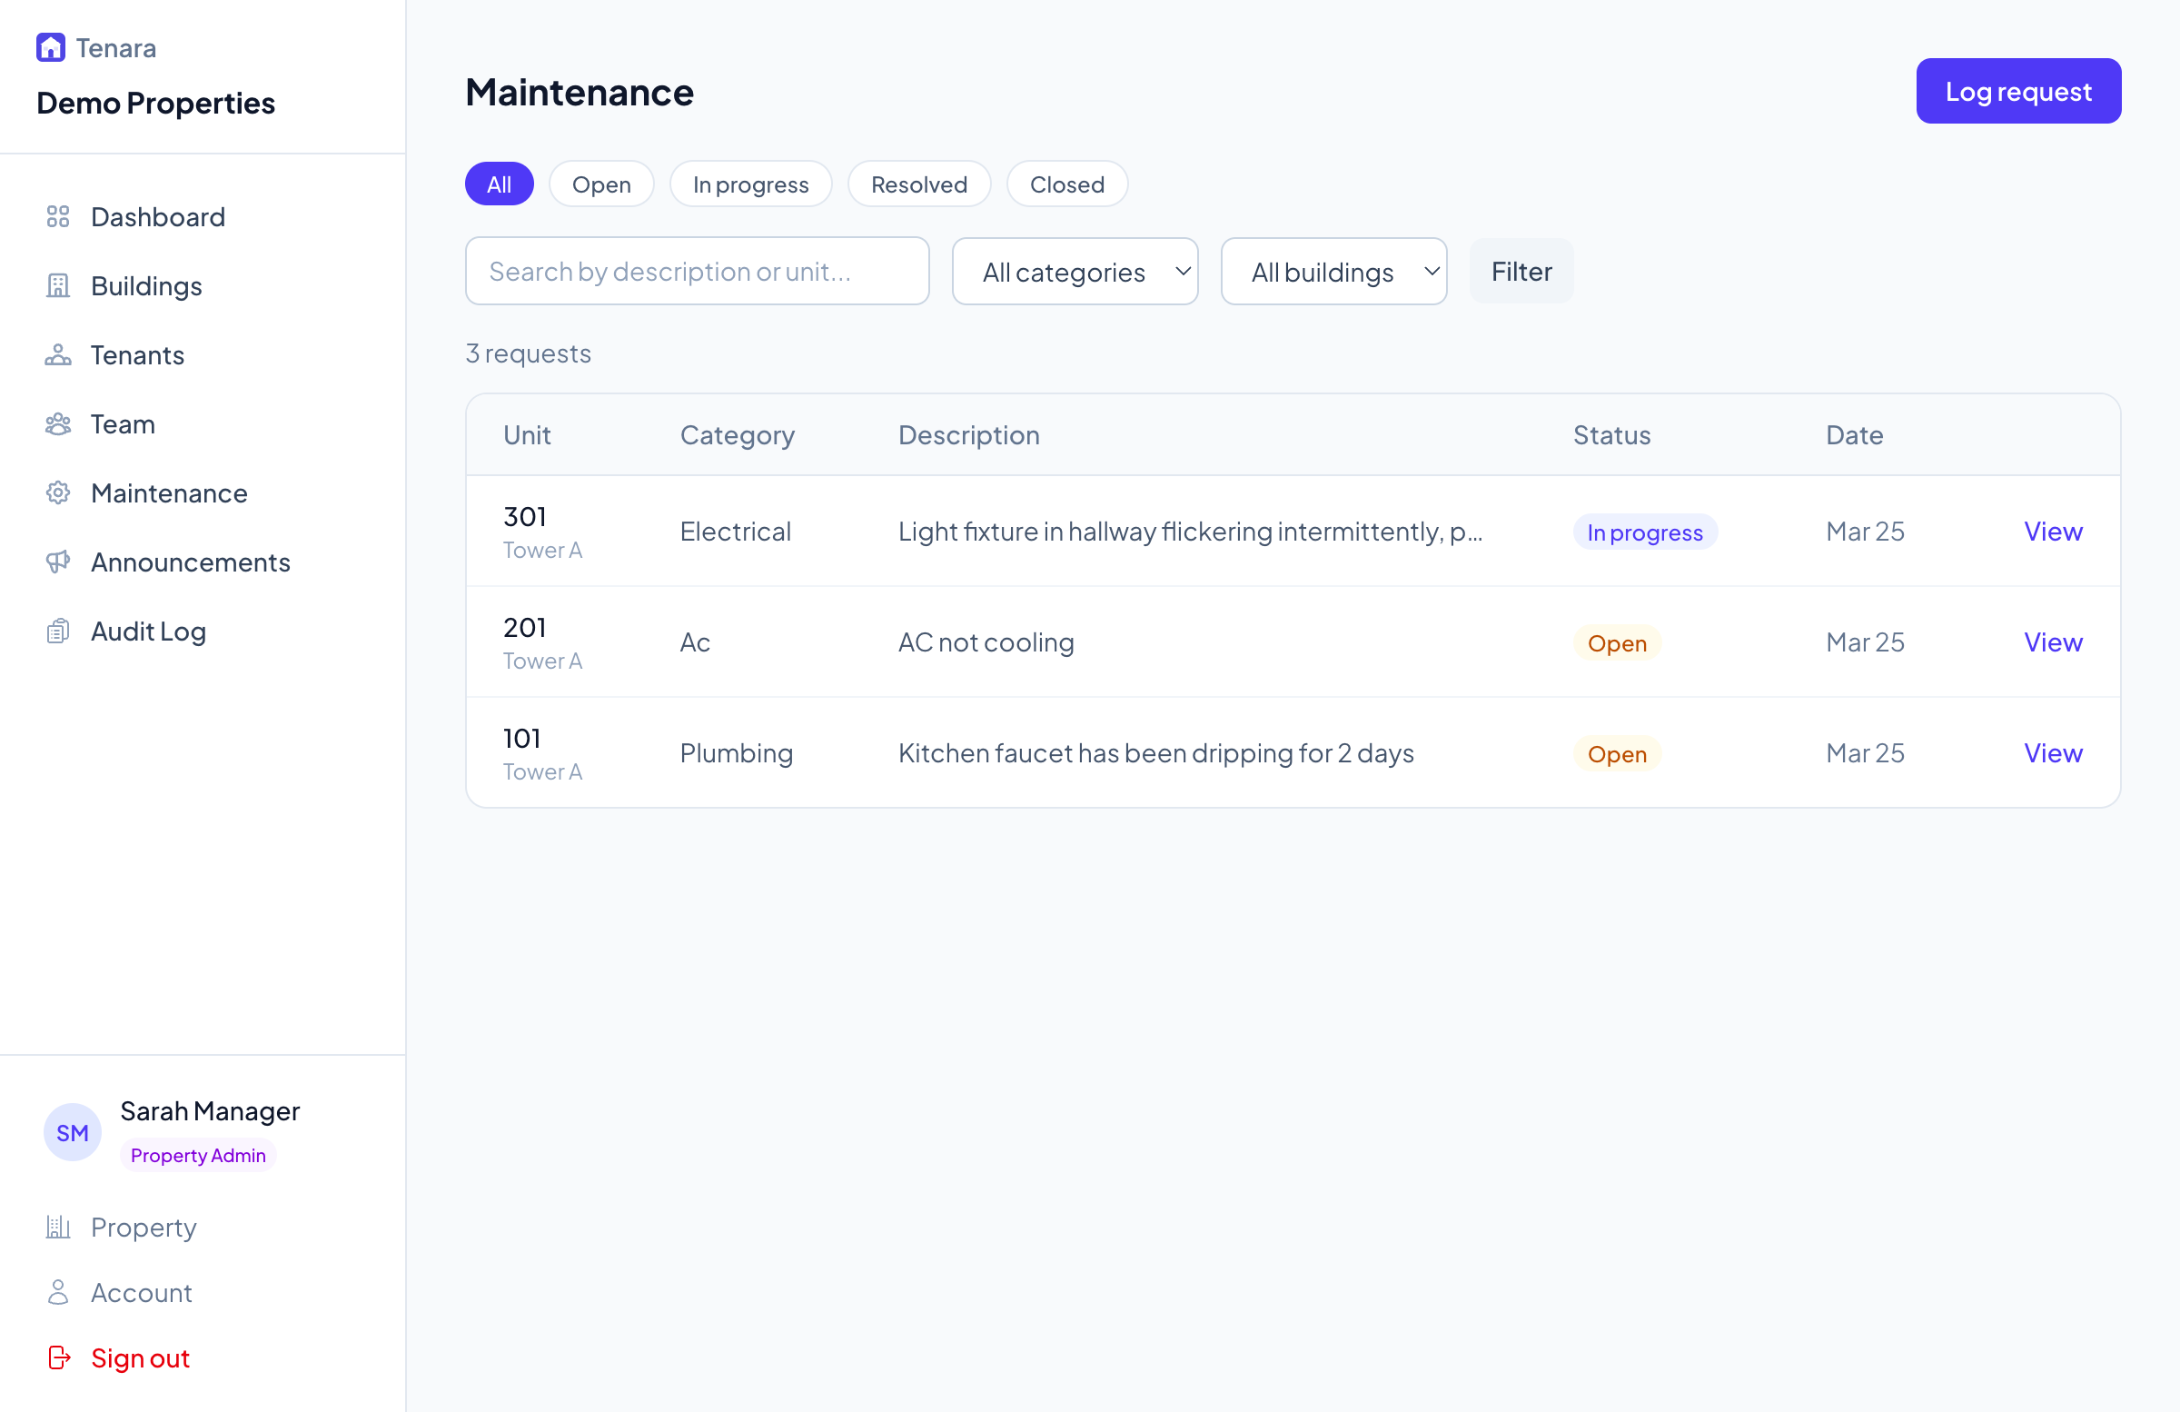Click the Buildings sidebar icon
Screen dimensions: 2180x1412
[x=59, y=286]
